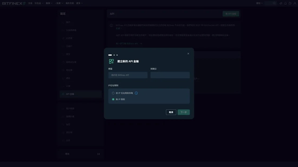Image resolution: width=298 pixels, height=167 pixels.
Task: Close the new API key dialog
Action: tap(188, 54)
